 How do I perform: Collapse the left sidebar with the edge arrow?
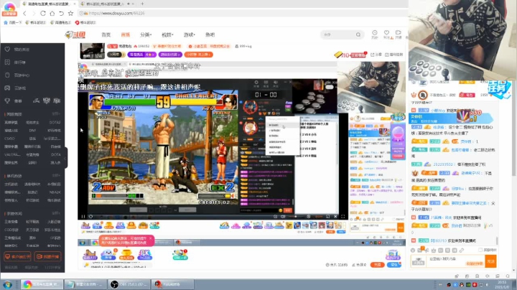pyautogui.click(x=65, y=158)
